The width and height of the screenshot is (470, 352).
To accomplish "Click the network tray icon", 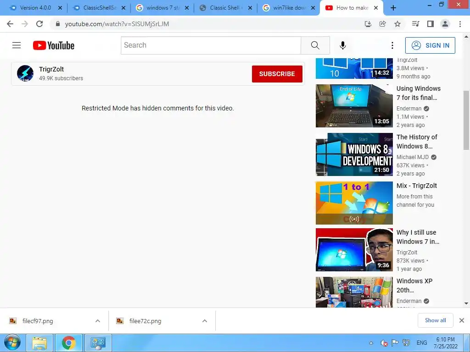I will click(406, 343).
